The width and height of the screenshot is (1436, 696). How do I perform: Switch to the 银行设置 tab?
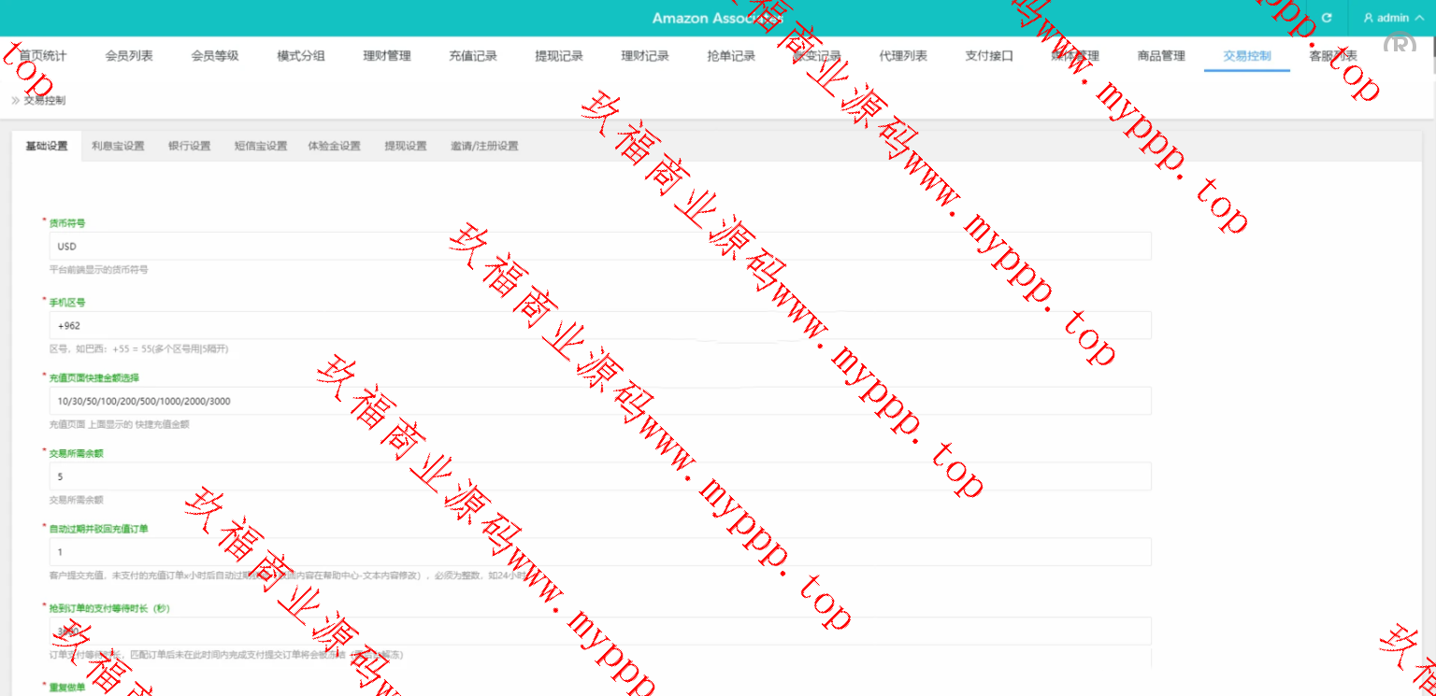(189, 146)
